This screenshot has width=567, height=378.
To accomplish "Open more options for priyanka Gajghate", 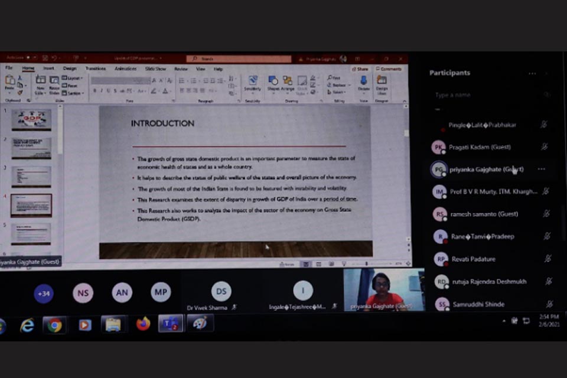I will click(x=542, y=169).
